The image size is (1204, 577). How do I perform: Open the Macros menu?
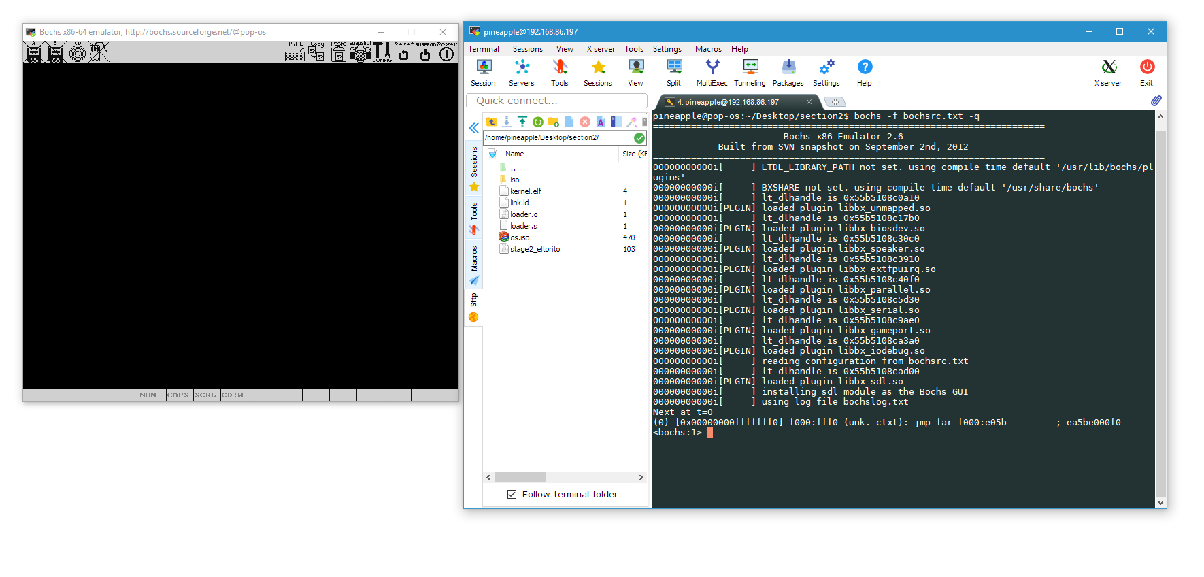(x=708, y=49)
